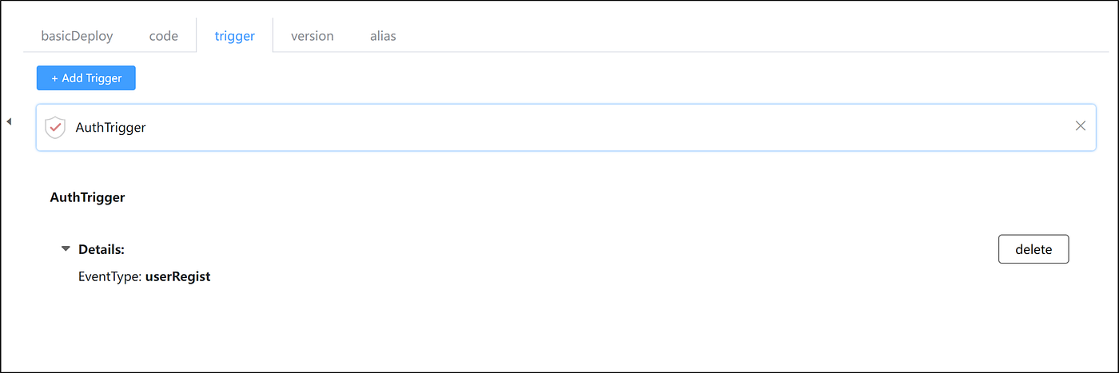This screenshot has width=1119, height=373.
Task: Collapse the Details disclosure triangle
Action: pyautogui.click(x=66, y=249)
